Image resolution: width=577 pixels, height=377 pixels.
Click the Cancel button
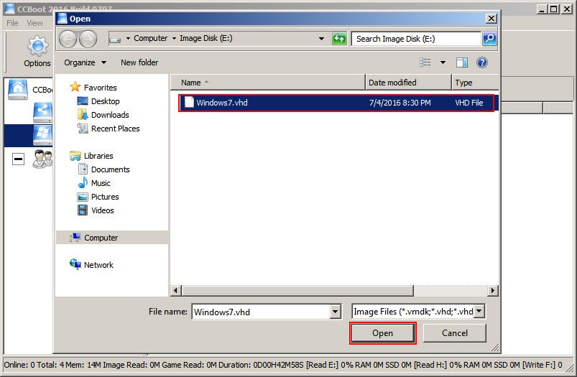pos(455,333)
